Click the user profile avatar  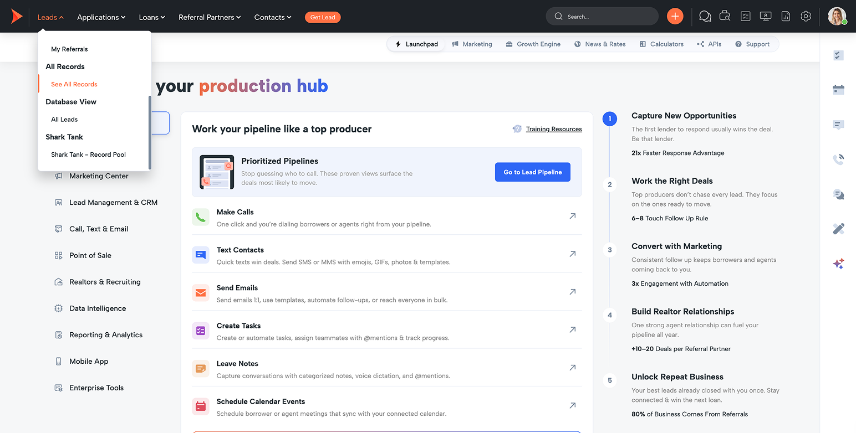(x=837, y=16)
